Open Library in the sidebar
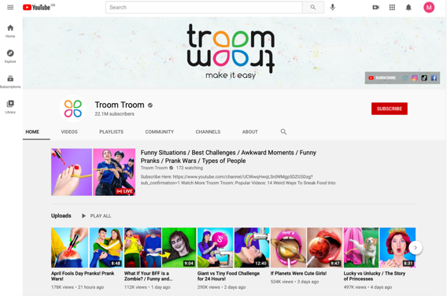Screen dimensions: 447x296 [10, 106]
